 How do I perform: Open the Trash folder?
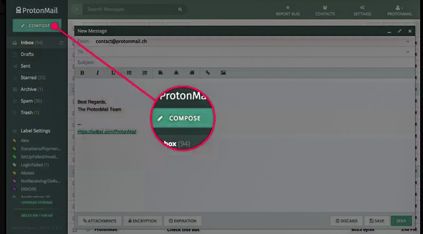pyautogui.click(x=30, y=112)
